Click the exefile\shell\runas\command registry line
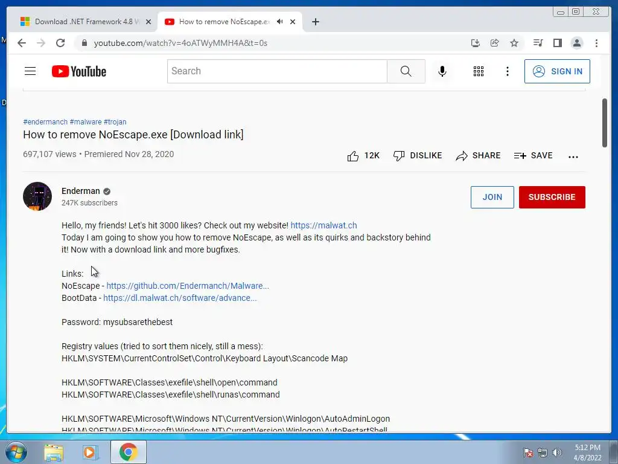 171,395
